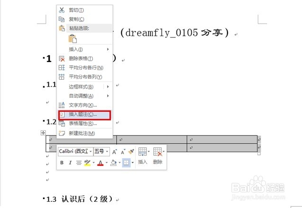Image resolution: width=302 pixels, height=208 pixels.
Task: Open the font color dropdown arrow
Action: [107, 163]
